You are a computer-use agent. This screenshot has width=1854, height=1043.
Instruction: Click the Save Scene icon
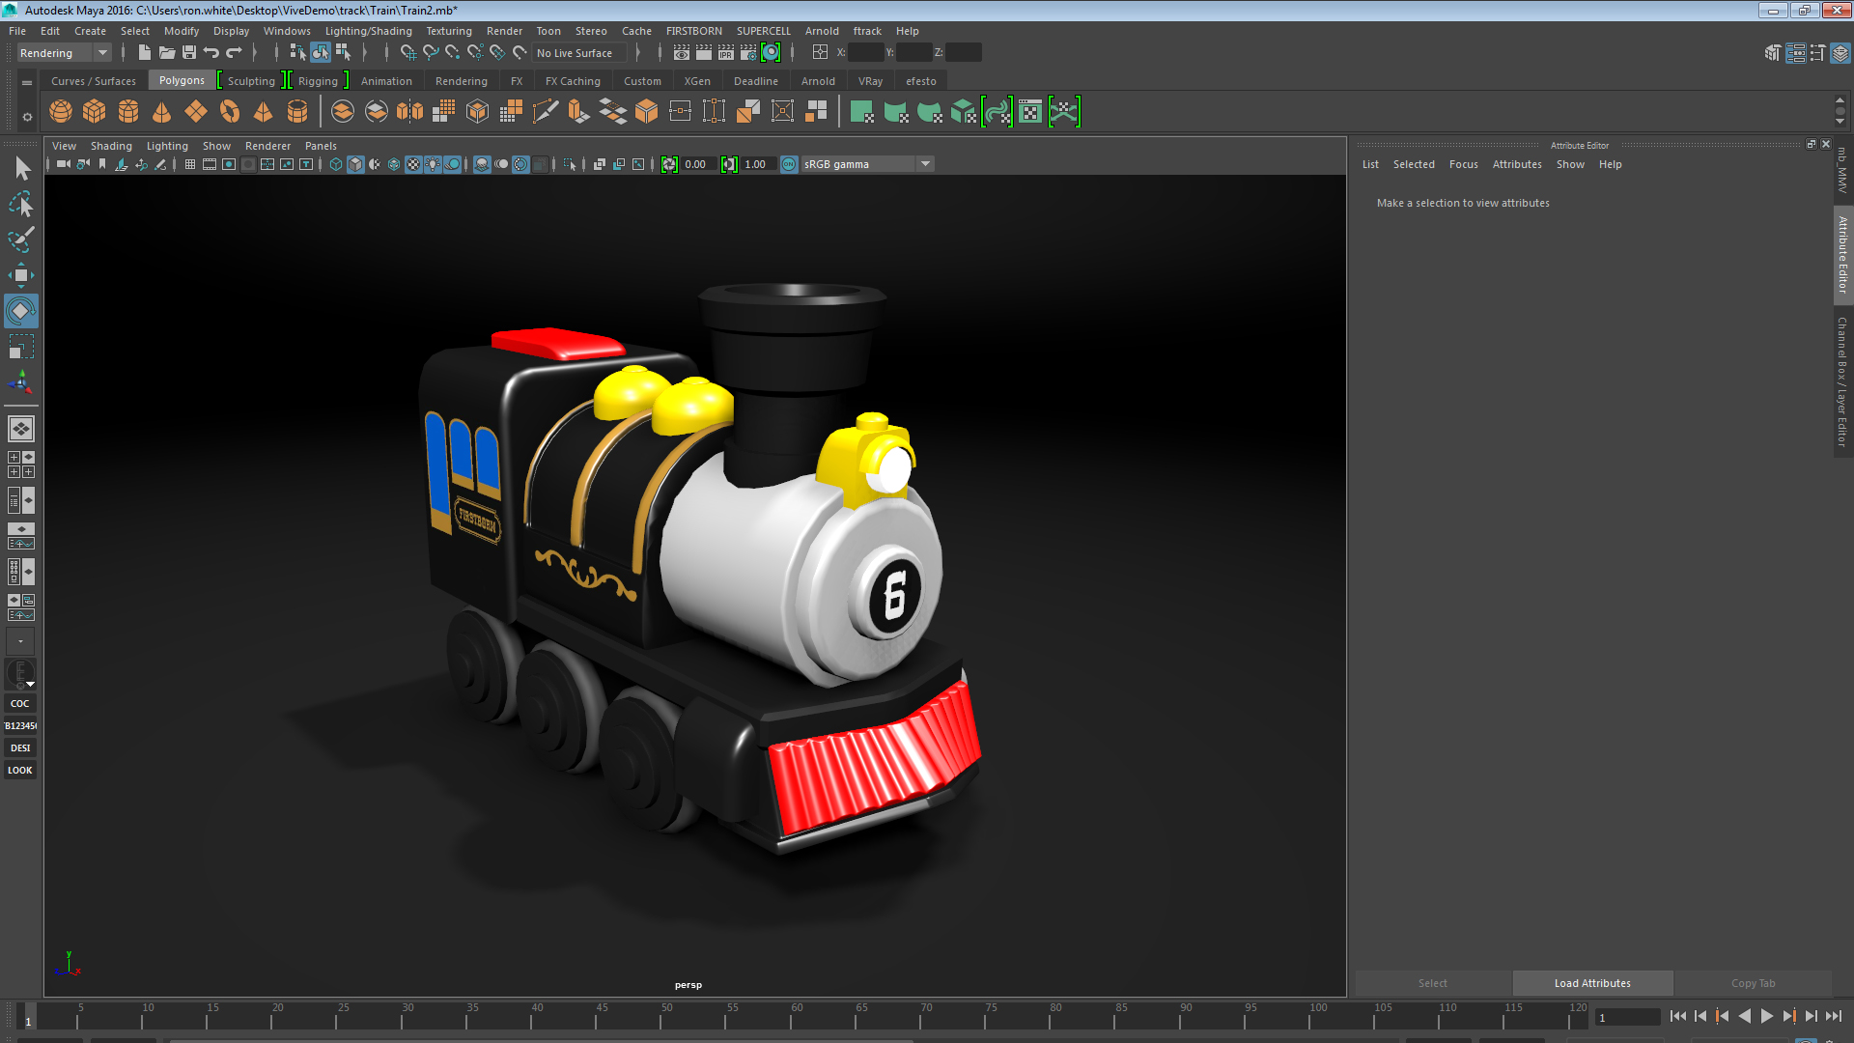pos(189,53)
